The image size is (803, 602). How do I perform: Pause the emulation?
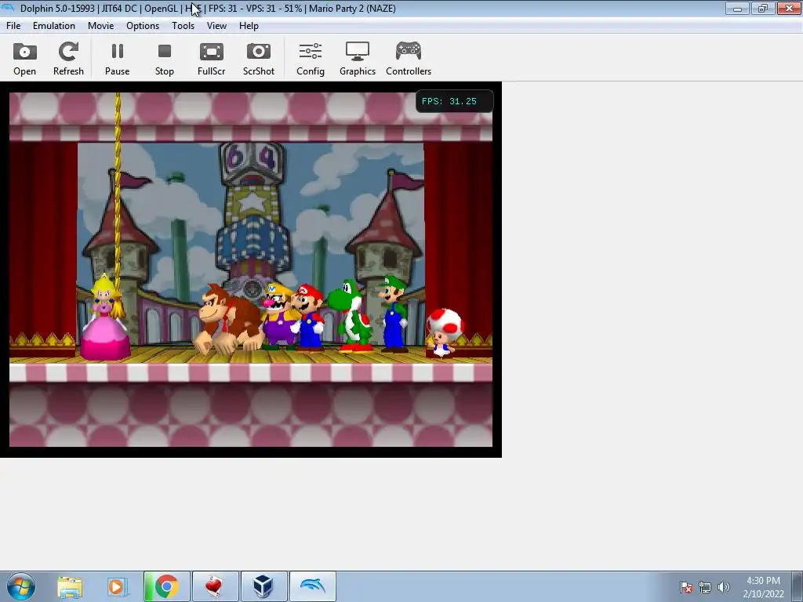click(117, 59)
